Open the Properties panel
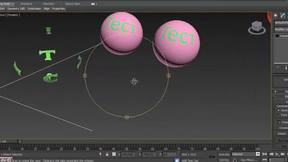Viewport: 288px width, 162px height. tap(58, 9)
